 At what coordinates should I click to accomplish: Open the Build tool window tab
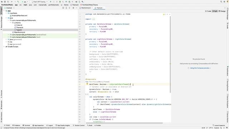click(x=90, y=125)
